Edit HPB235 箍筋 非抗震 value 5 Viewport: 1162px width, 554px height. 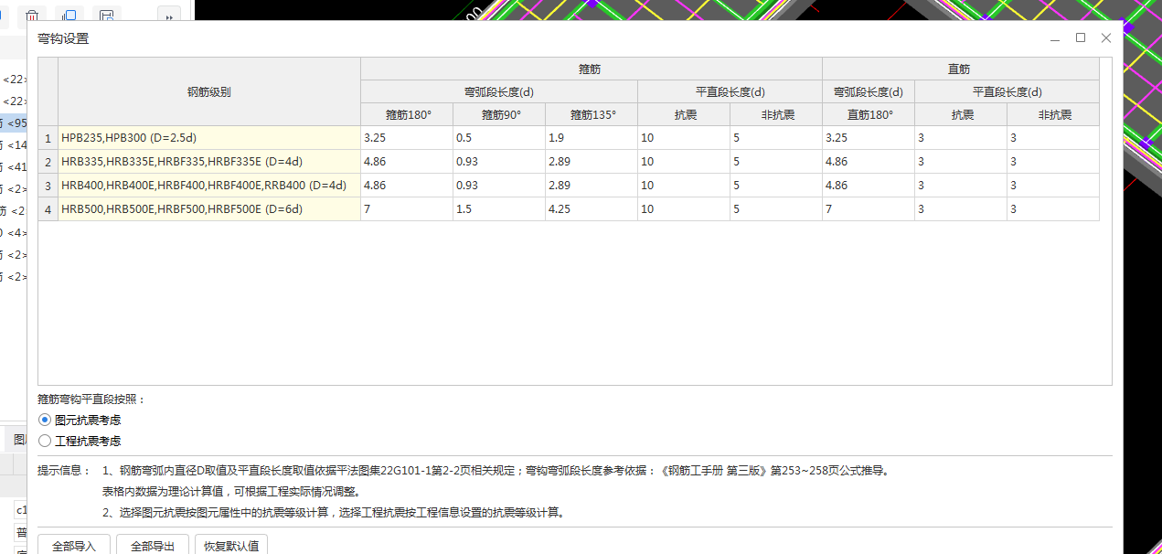pos(776,138)
